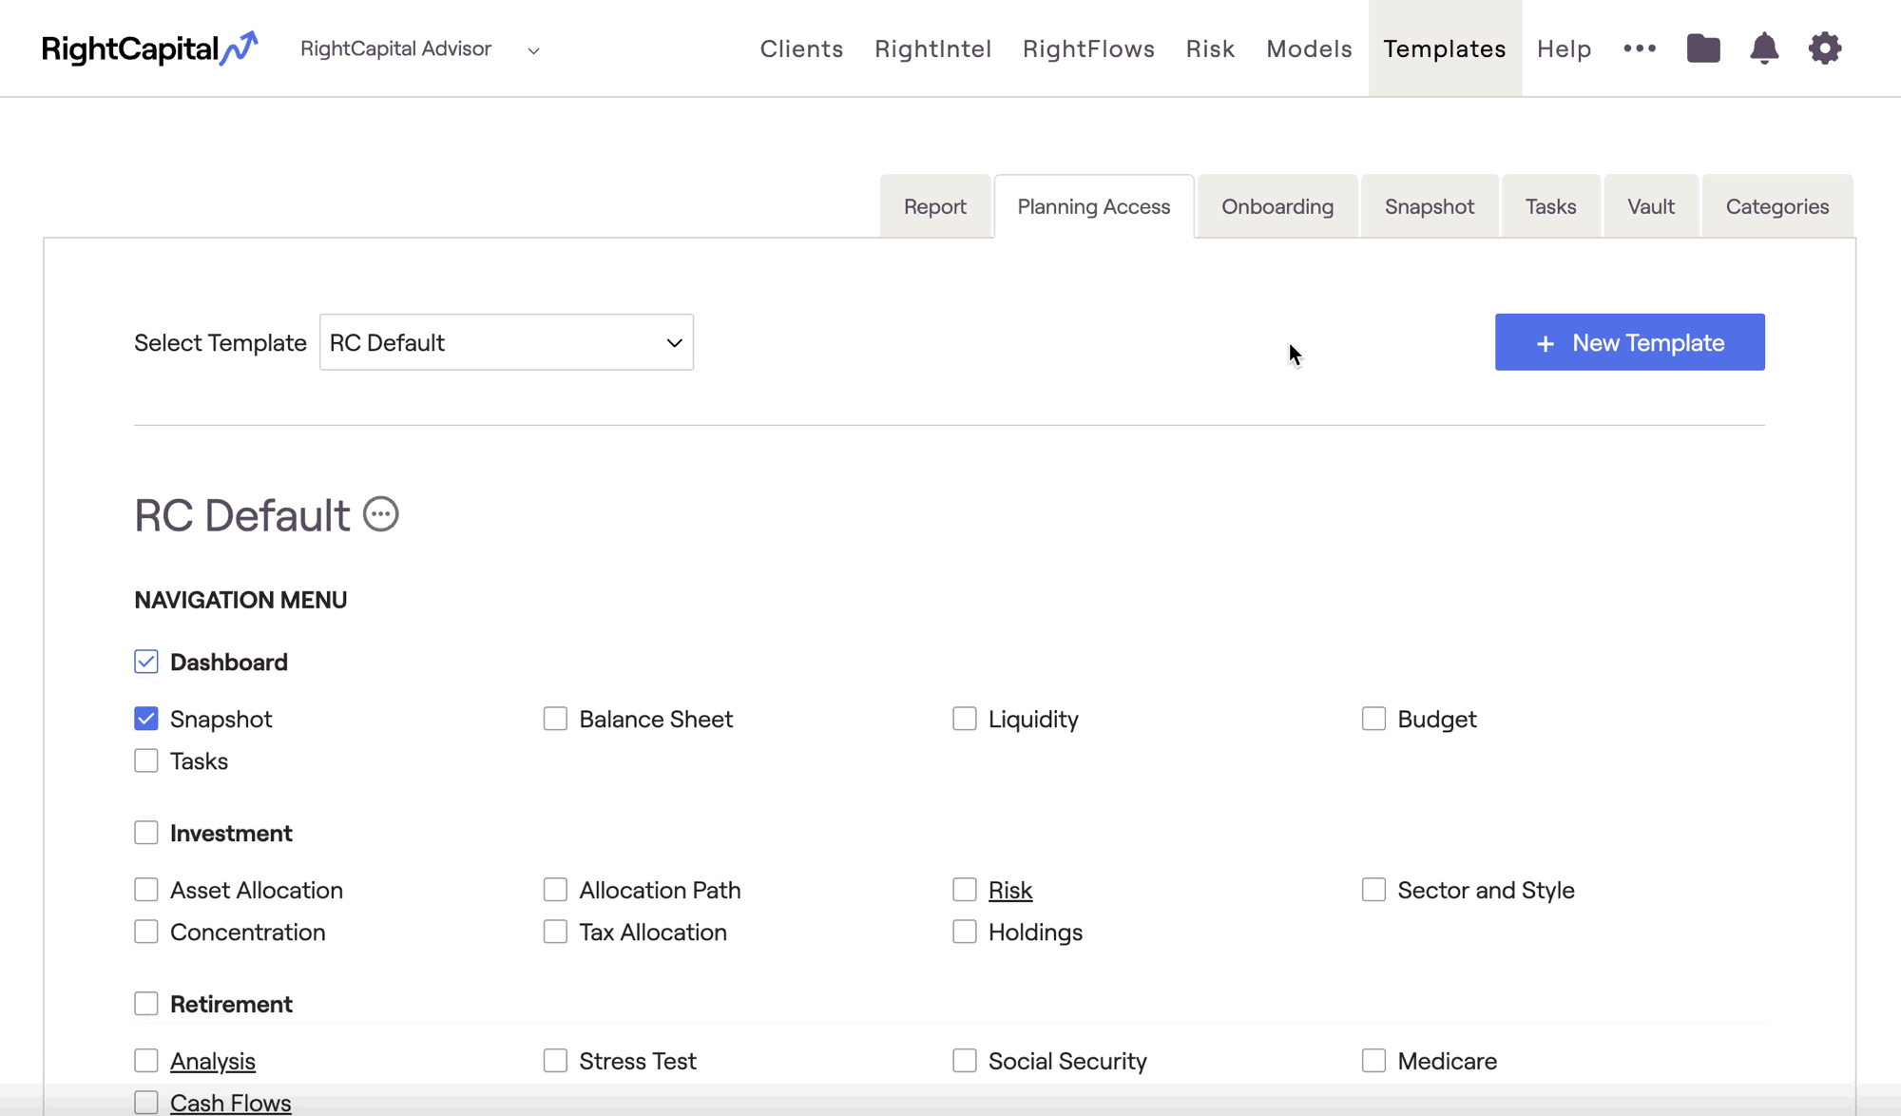1901x1116 pixels.
Task: Enable the Stress Test checkbox
Action: (555, 1061)
